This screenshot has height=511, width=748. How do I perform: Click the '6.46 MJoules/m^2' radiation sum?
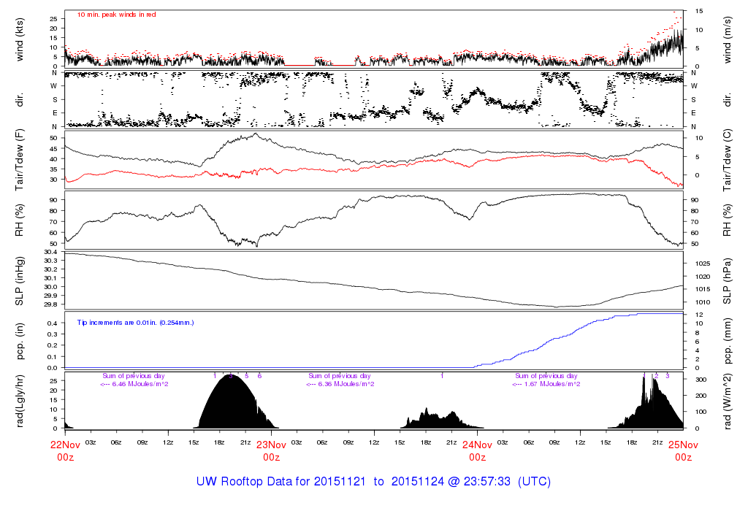(x=140, y=384)
